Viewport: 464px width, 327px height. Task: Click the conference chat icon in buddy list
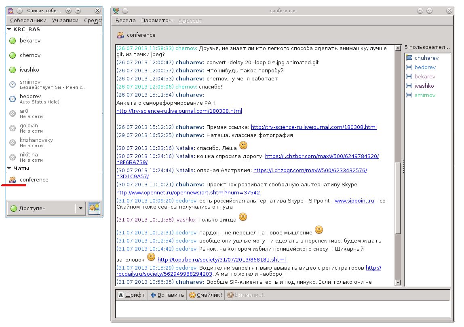pos(13,180)
